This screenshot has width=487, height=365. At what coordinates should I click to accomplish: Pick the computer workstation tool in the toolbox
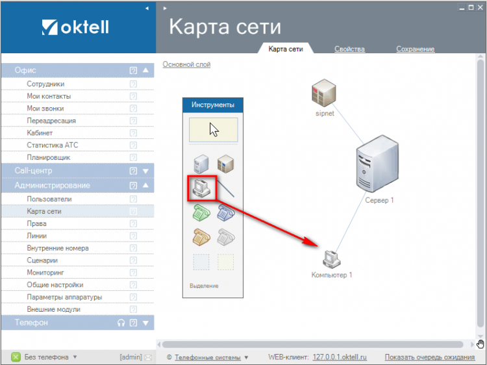click(202, 188)
